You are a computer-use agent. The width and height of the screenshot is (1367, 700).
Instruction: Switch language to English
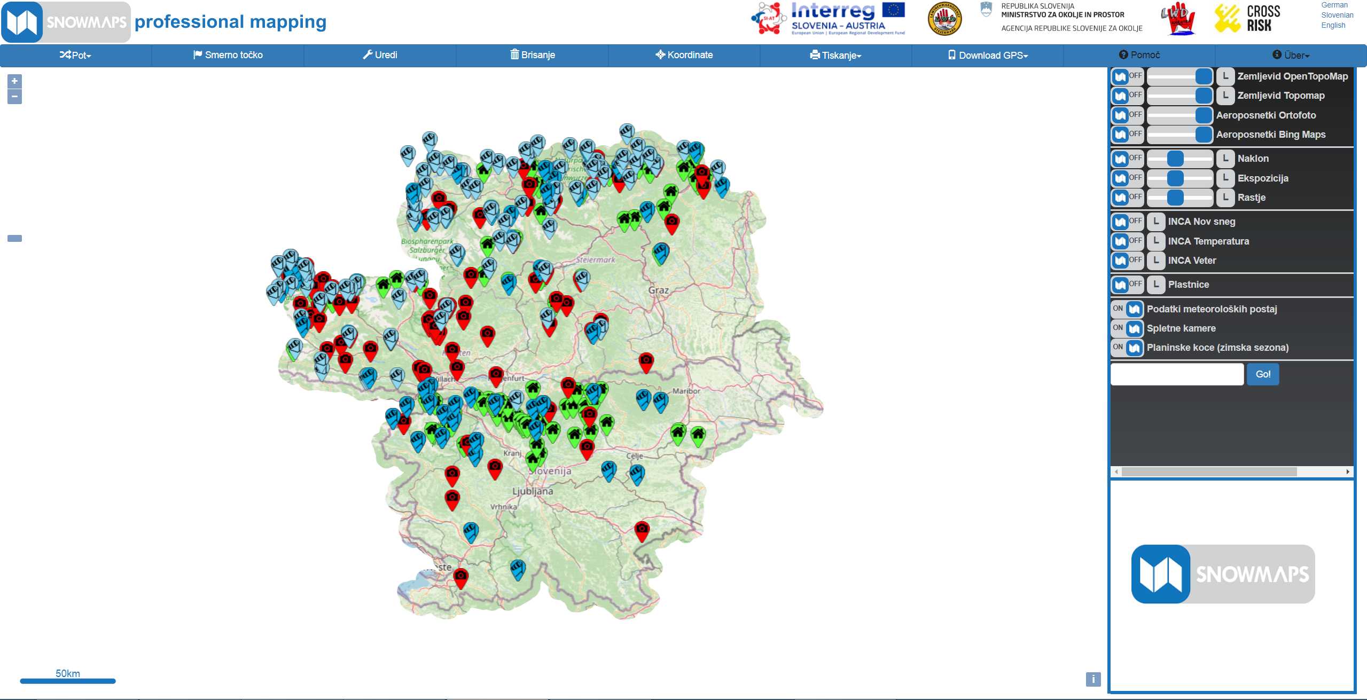click(x=1333, y=25)
